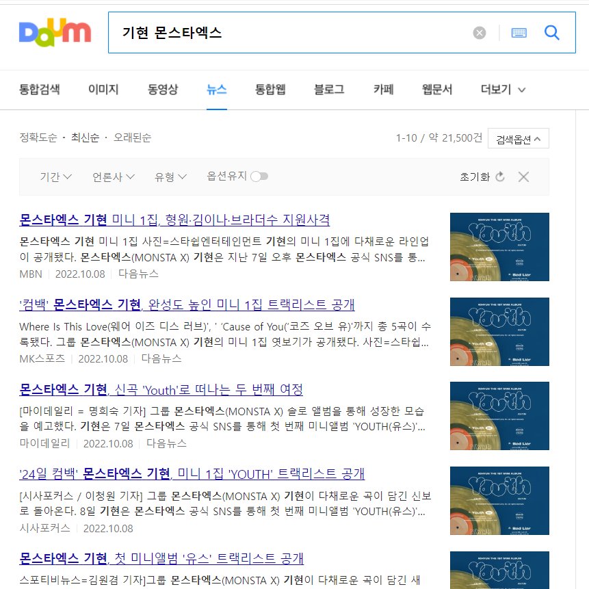Switch to the 웹문서 tab
This screenshot has height=589, width=589.
[x=437, y=90]
